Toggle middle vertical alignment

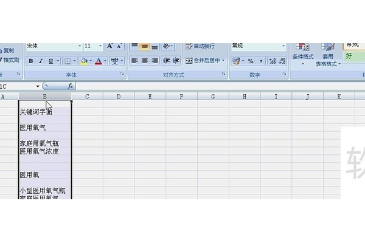pos(145,47)
